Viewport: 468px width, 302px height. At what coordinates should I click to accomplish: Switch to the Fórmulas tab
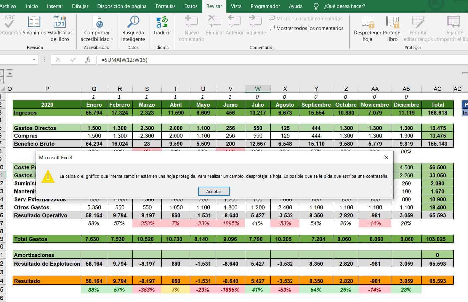(x=166, y=6)
